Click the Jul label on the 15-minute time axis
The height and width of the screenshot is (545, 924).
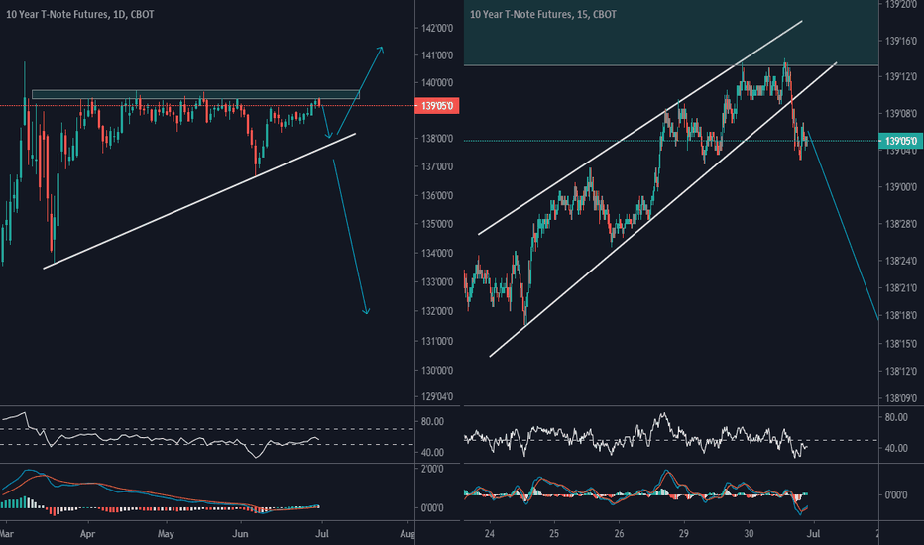pos(813,534)
